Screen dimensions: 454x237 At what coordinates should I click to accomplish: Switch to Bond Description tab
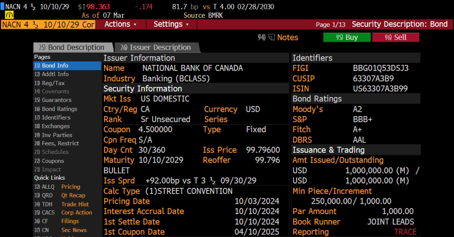click(73, 47)
